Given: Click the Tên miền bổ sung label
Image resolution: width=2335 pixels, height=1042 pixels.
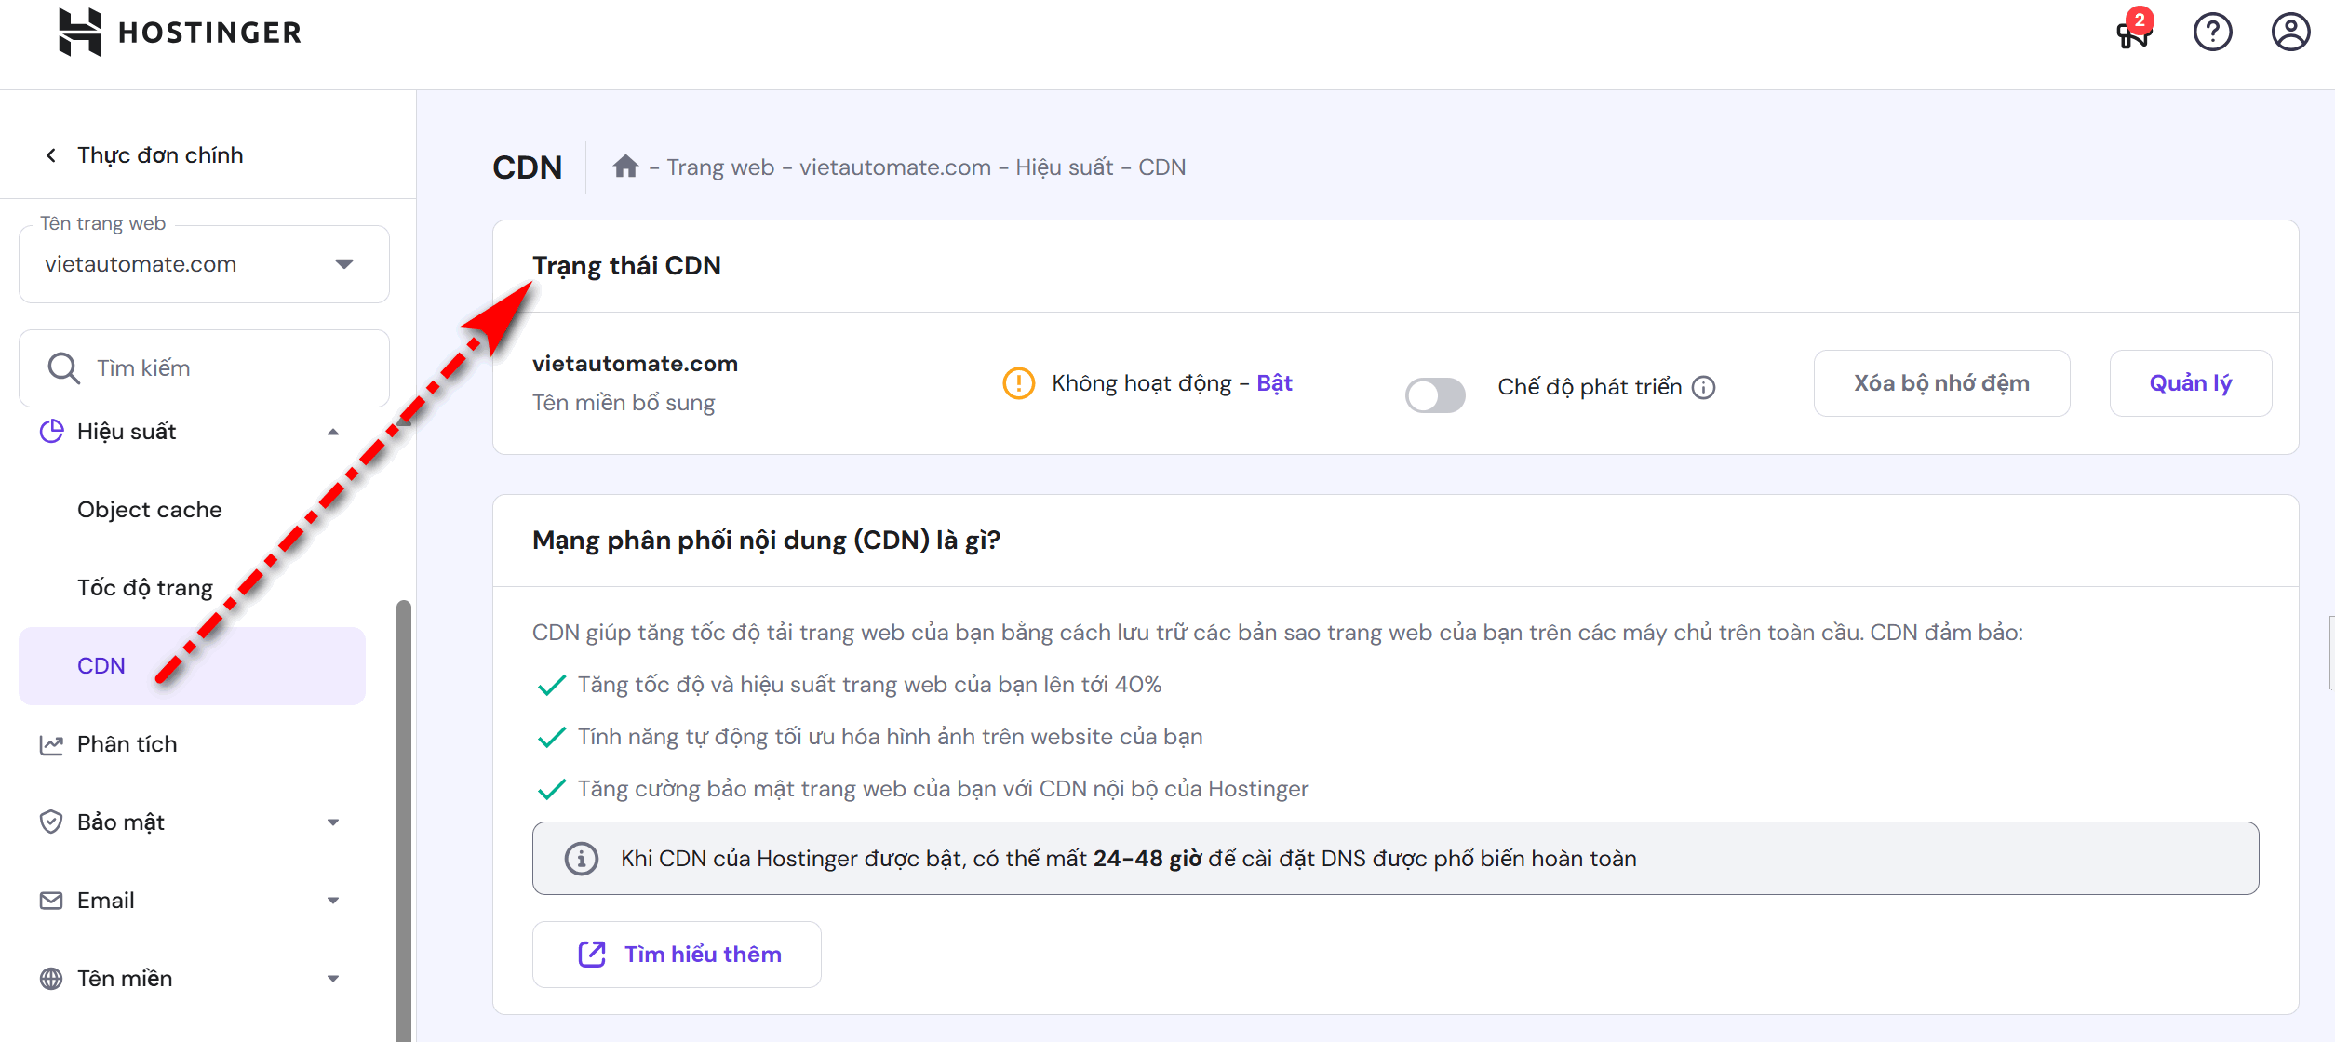Looking at the screenshot, I should coord(624,403).
